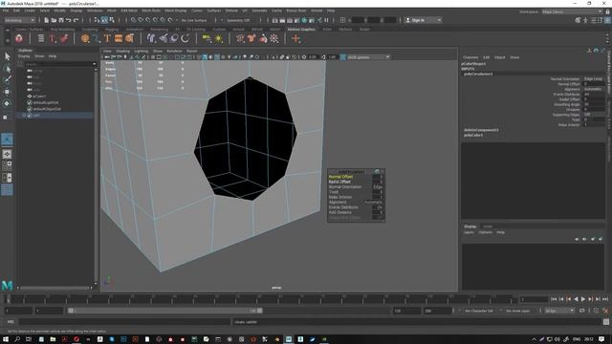The width and height of the screenshot is (612, 344).
Task: Click the orange 3D type T shelf icon
Action: [107, 38]
